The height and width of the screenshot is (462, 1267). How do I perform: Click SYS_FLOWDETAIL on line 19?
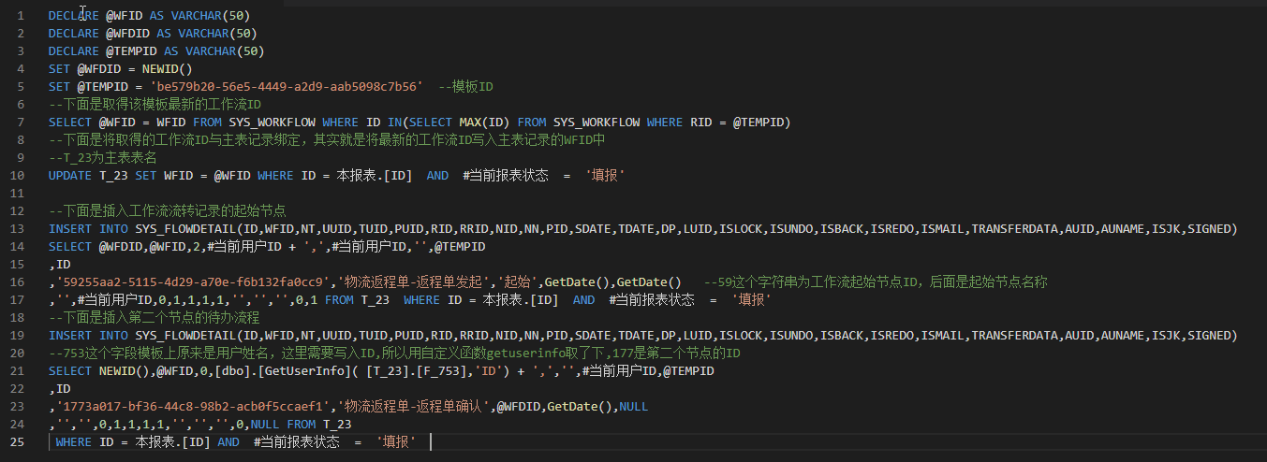(185, 336)
